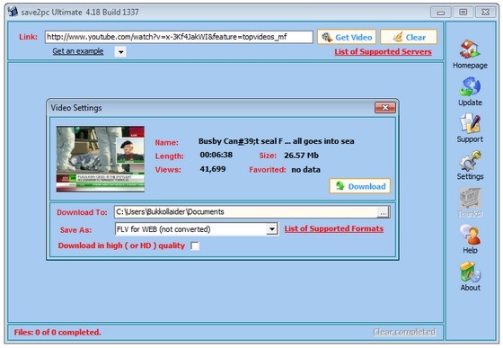
Task: Open List of Supported Formats link
Action: click(x=334, y=228)
